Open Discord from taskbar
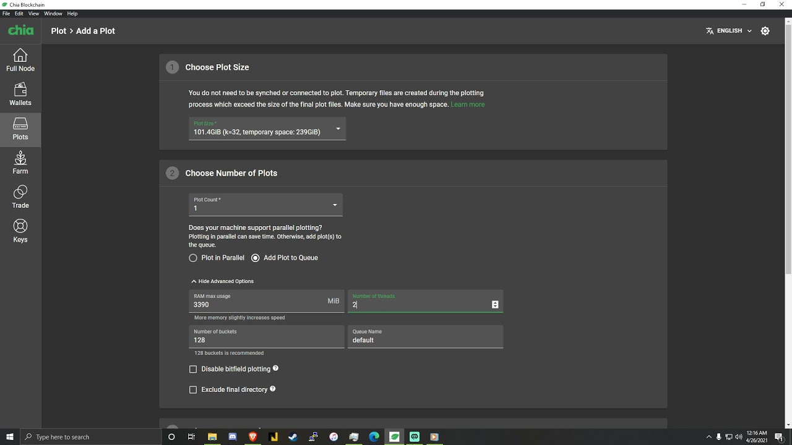The width and height of the screenshot is (792, 445). coord(233,437)
